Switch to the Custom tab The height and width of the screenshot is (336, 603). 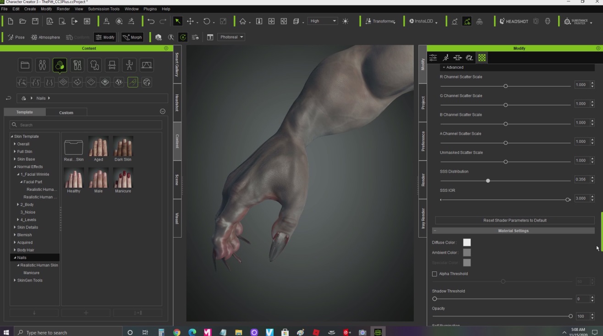66,112
